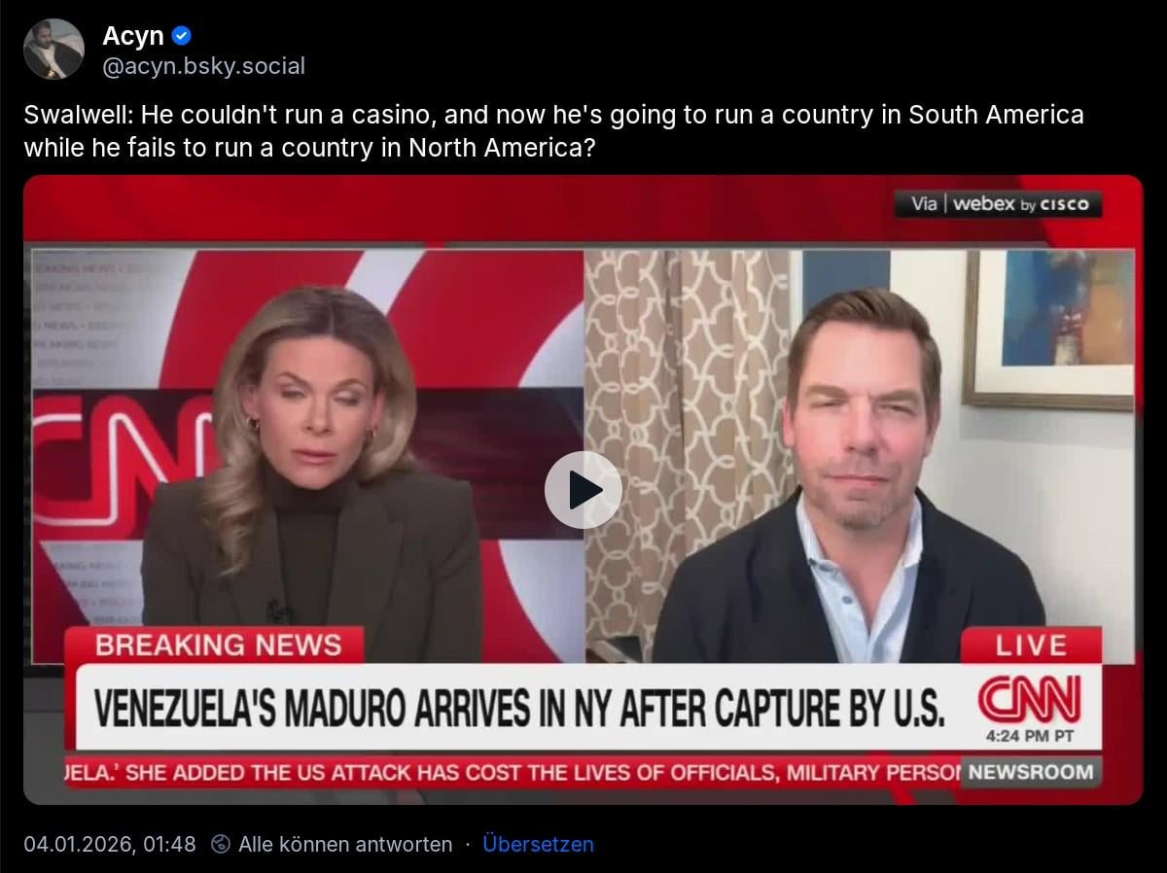Screen dimensions: 1167x873
Task: Open the post timestamp 04.01.2026, 01:48
Action: (x=110, y=844)
